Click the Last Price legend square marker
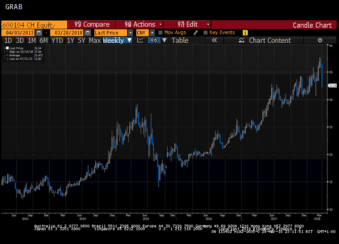Viewport: 339px width, 244px height. pyautogui.click(x=7, y=48)
